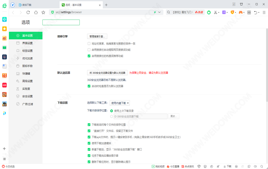
Task: Open a new tab with plus button
Action: click(106, 5)
